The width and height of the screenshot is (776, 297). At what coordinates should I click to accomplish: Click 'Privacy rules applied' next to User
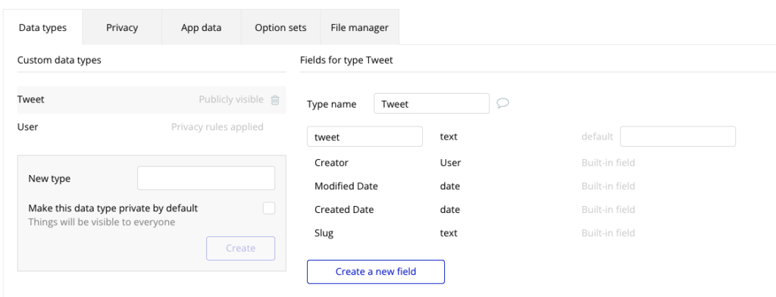click(217, 127)
